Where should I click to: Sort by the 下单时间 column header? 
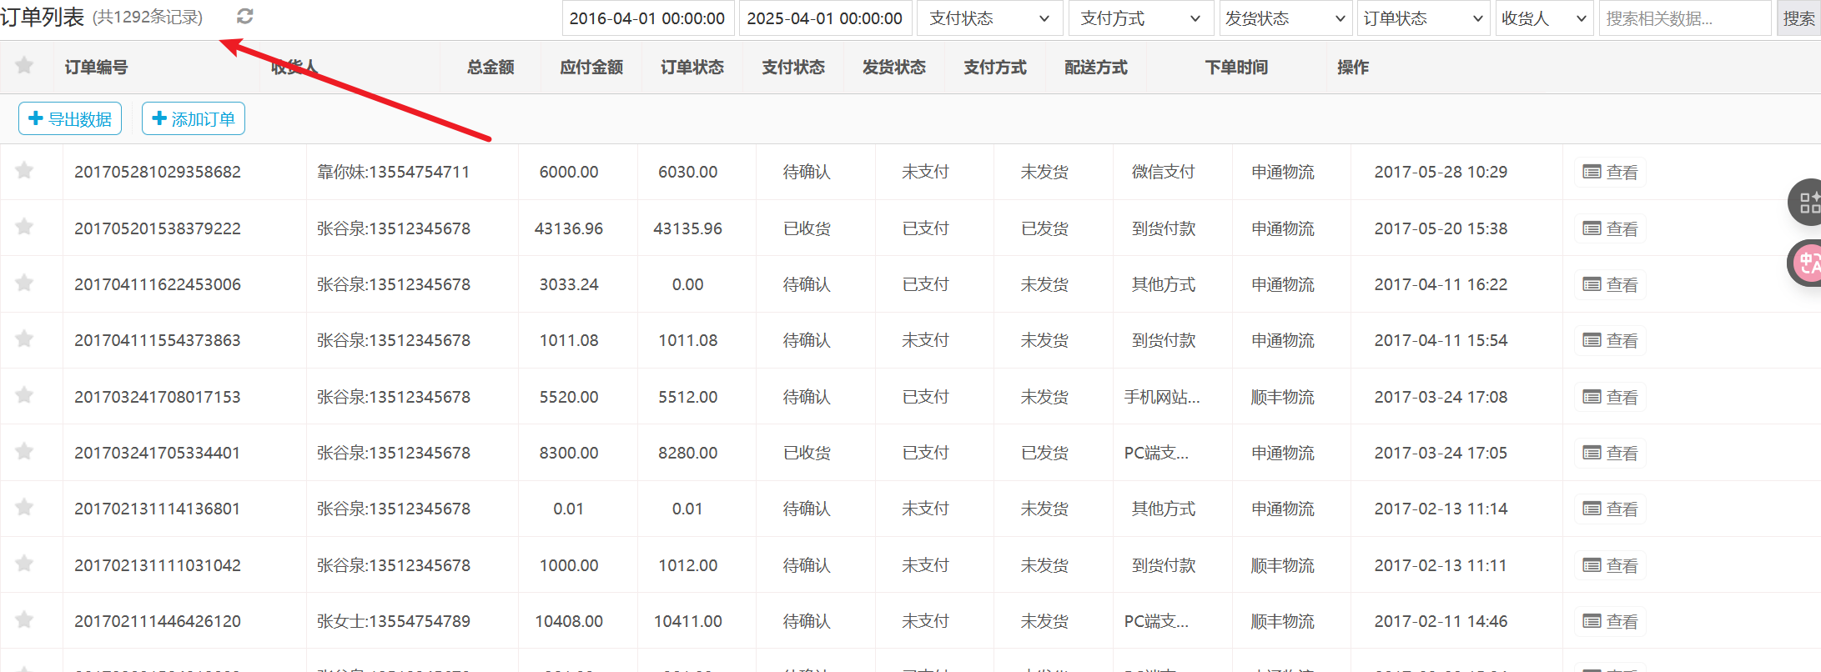1236,68
